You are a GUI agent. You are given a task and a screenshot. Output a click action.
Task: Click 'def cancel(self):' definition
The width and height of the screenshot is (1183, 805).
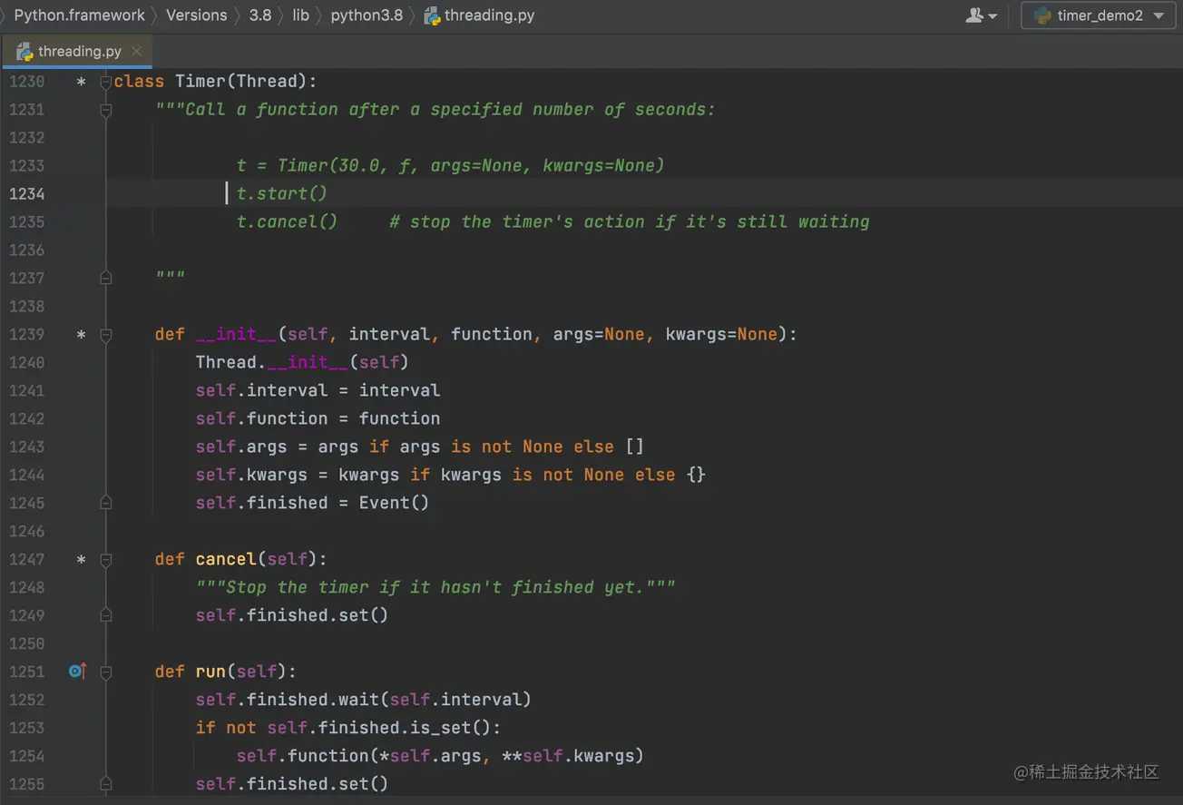click(241, 560)
